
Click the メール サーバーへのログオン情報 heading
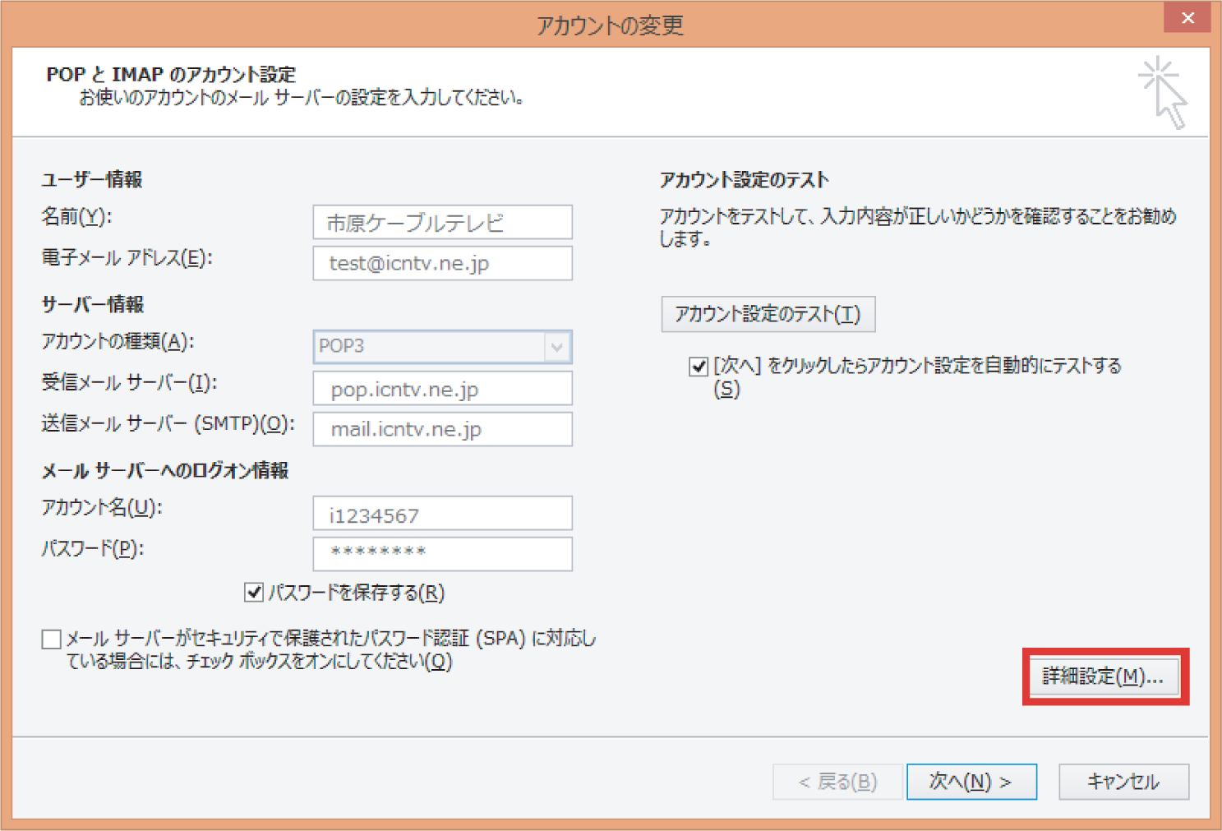[x=165, y=470]
